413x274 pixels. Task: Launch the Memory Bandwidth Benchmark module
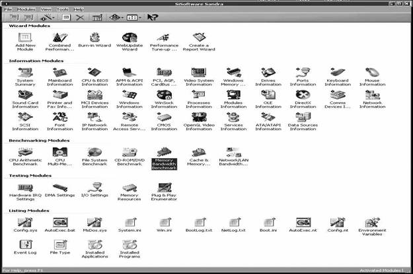click(164, 155)
